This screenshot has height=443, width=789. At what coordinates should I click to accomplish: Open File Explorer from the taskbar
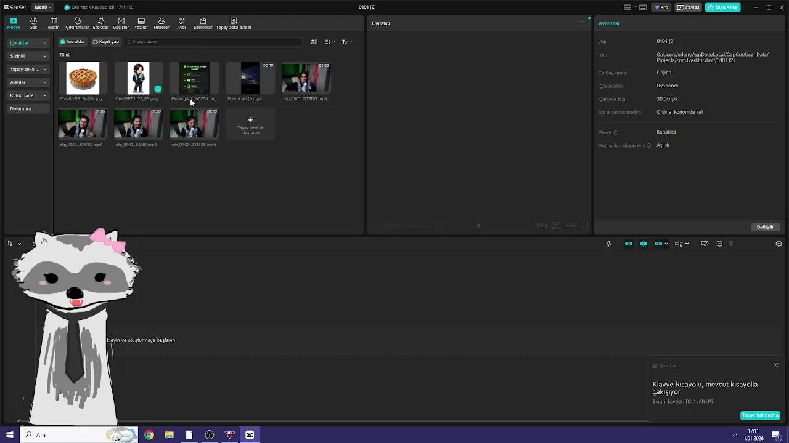[169, 435]
